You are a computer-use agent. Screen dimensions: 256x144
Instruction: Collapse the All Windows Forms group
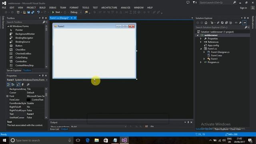[8, 26]
